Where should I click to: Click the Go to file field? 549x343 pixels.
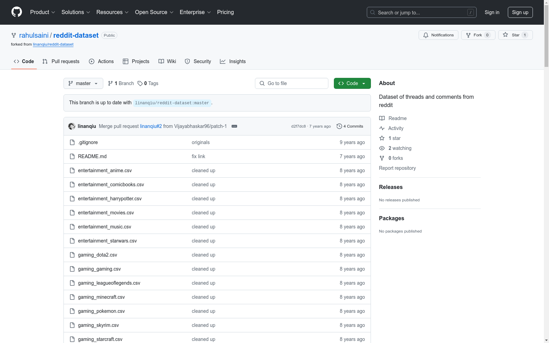point(292,83)
